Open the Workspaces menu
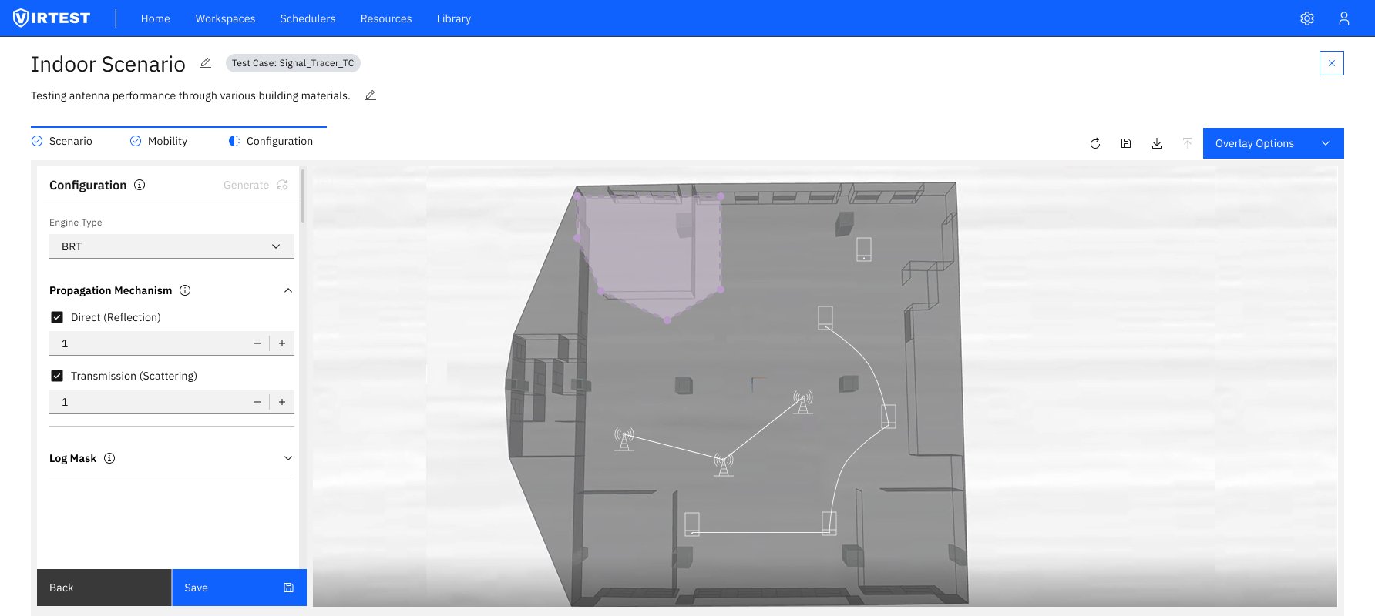The image size is (1375, 616). tap(225, 18)
